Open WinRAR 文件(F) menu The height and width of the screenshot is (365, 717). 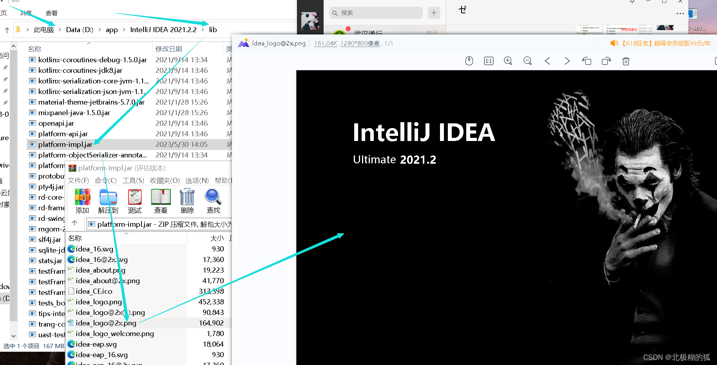[x=78, y=181]
